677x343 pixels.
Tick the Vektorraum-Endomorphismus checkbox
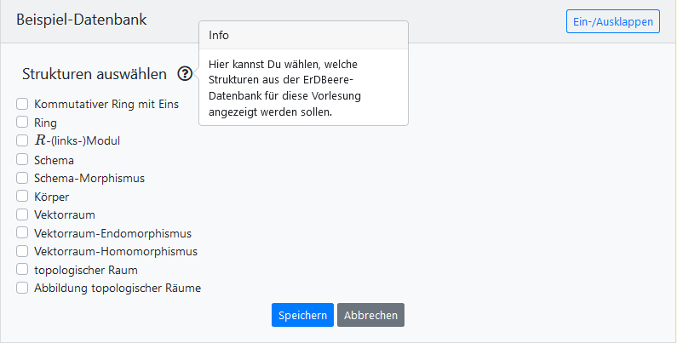(x=22, y=233)
